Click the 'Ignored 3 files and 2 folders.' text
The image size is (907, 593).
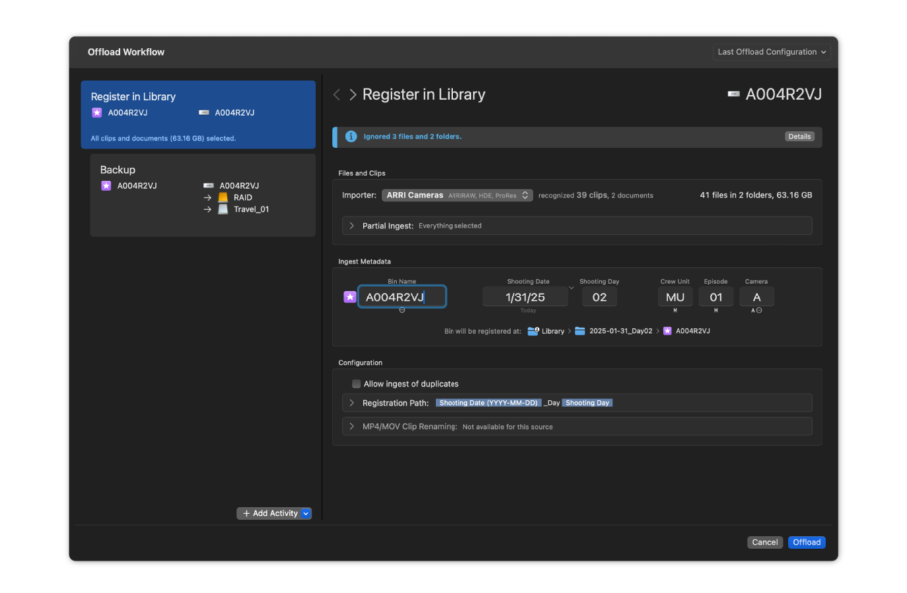[413, 137]
